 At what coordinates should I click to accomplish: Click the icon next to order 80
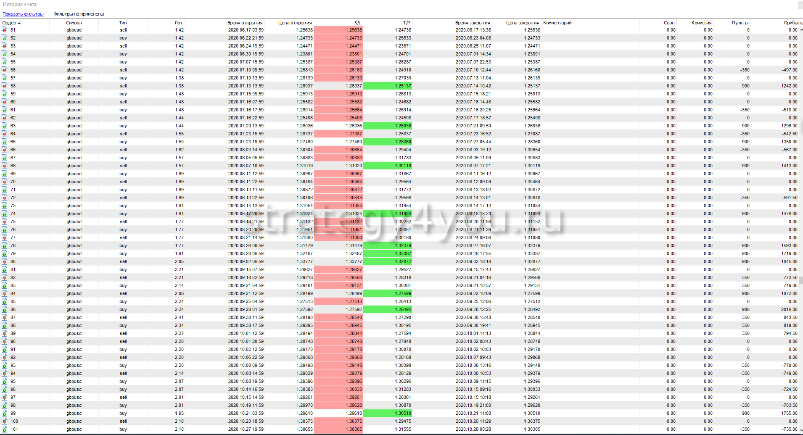[x=4, y=262]
